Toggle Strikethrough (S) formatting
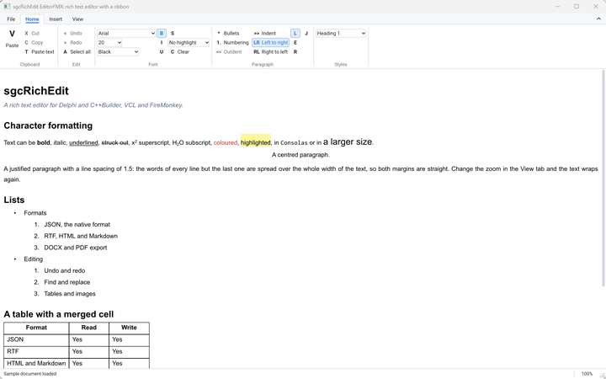606x379 pixels. click(x=173, y=33)
